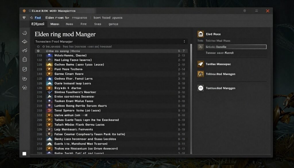Viewport: 294px width, 168px height.
Task: Open the kebab menu beside Tonesteem Prod Manager
Action: tap(184, 41)
